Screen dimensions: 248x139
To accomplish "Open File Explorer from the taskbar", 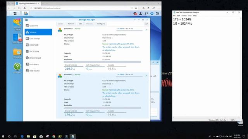I will tap(28, 136).
